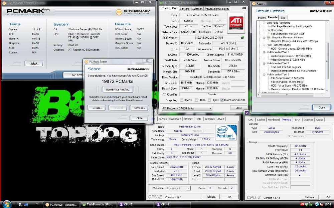334x208 pixels.
Task: Switch to the Validation tab in GPU-Z
Action: click(x=197, y=9)
